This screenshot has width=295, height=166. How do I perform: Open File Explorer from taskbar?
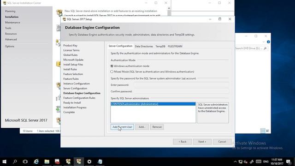[x=47, y=161]
